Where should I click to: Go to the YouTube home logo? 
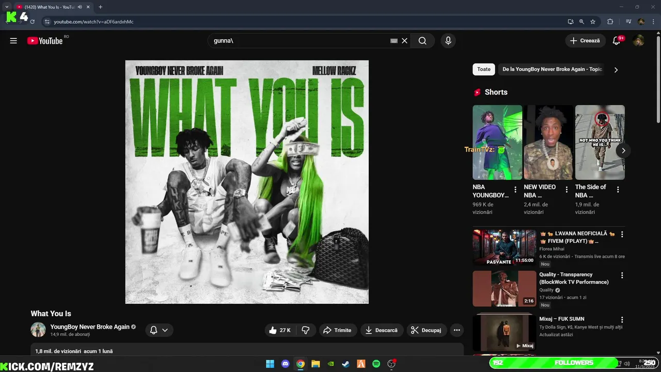click(x=45, y=41)
